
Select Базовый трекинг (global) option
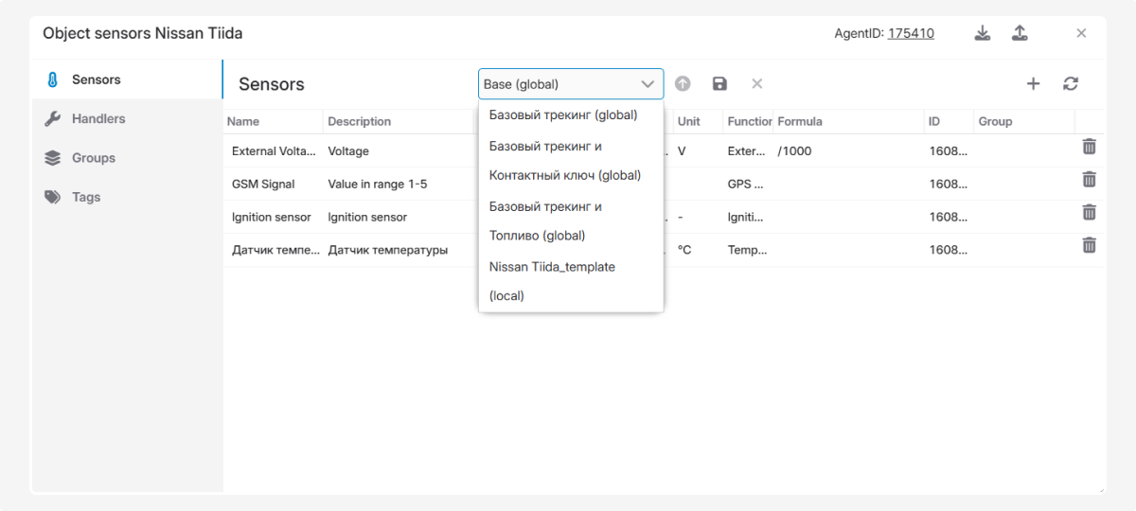tap(563, 115)
